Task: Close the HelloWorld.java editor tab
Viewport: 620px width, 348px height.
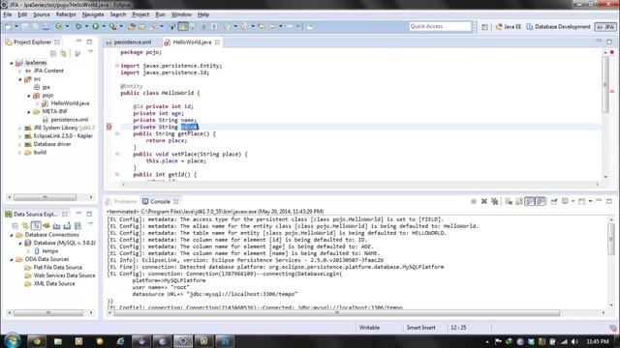Action: point(217,42)
